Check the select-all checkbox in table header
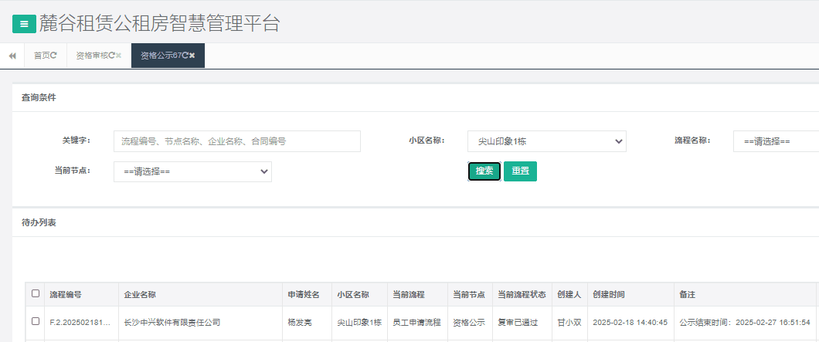Screen dimensions: 819x342 36,293
